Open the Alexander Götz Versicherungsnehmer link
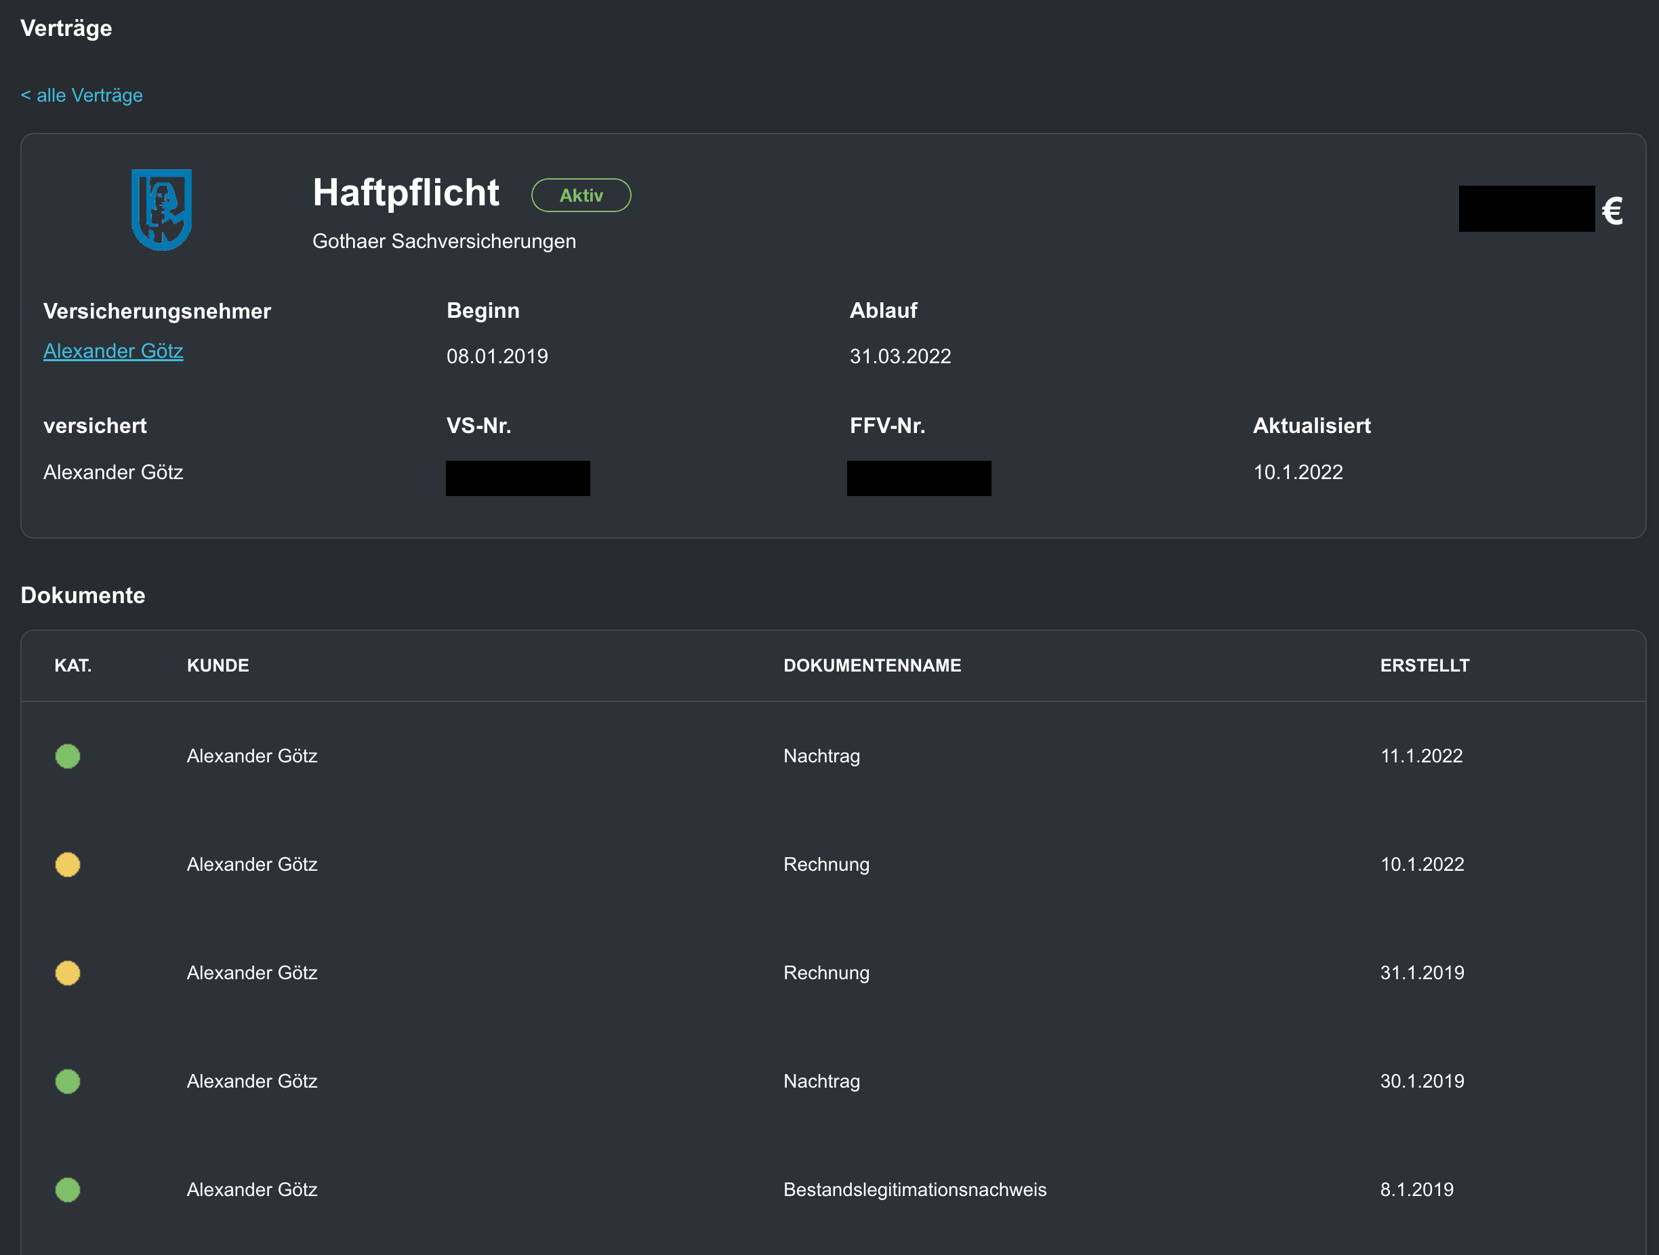 (113, 351)
